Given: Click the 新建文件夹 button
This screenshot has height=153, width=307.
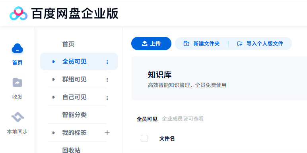Looking at the screenshot, I should coord(202,43).
